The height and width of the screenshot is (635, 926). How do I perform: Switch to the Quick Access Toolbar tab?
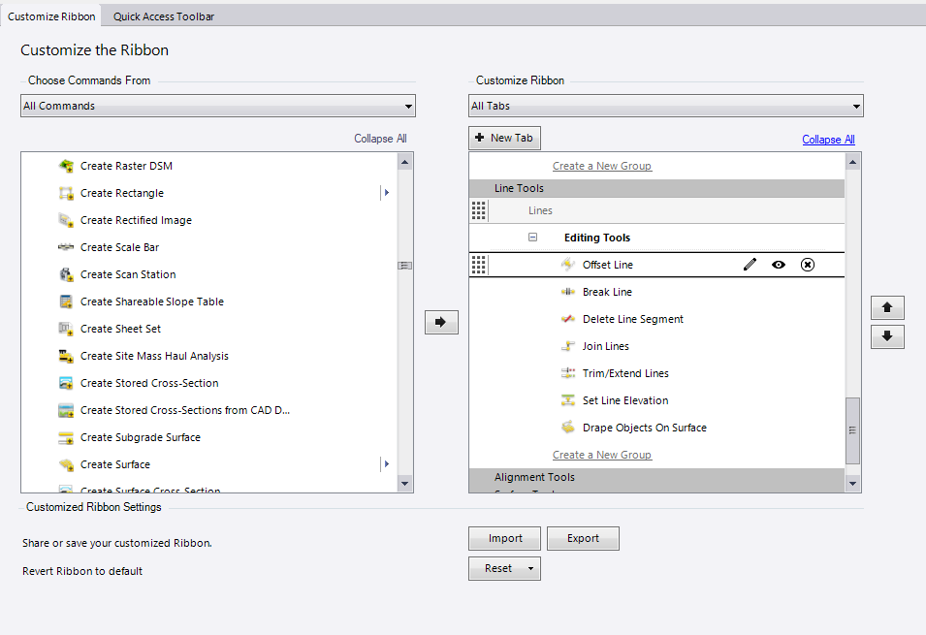tap(164, 16)
